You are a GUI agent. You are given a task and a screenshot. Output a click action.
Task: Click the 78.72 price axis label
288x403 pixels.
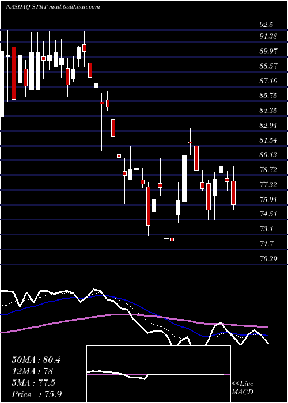[x=268, y=170]
